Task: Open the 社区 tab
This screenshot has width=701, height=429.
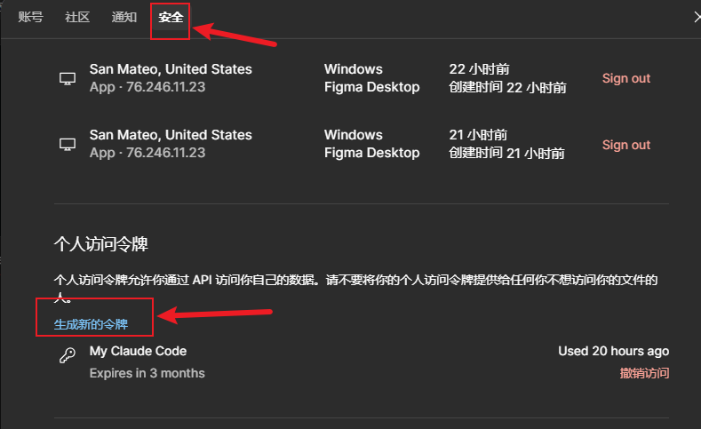Action: [77, 17]
